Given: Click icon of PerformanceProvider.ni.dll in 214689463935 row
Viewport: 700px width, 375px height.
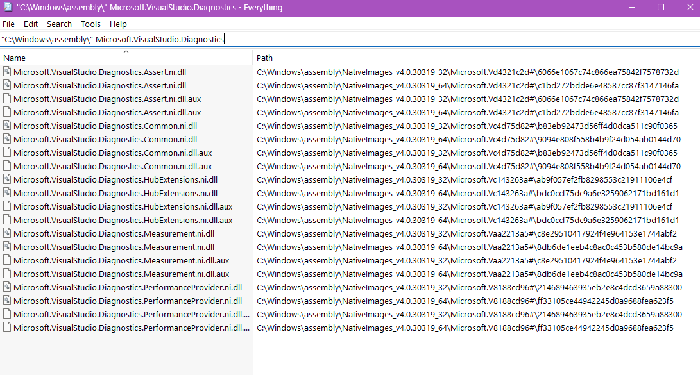Looking at the screenshot, I should pyautogui.click(x=6, y=287).
